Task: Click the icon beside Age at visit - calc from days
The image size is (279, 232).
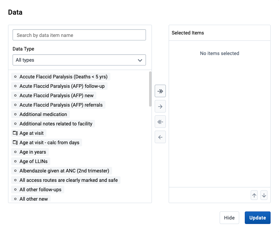Action: click(x=15, y=142)
